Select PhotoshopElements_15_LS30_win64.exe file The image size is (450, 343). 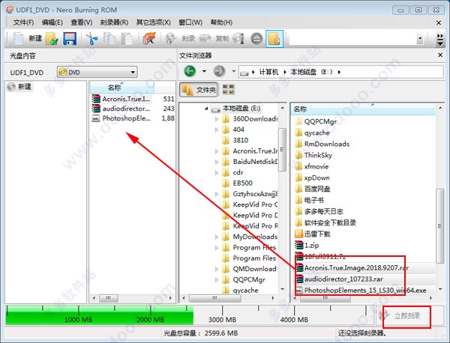[361, 291]
